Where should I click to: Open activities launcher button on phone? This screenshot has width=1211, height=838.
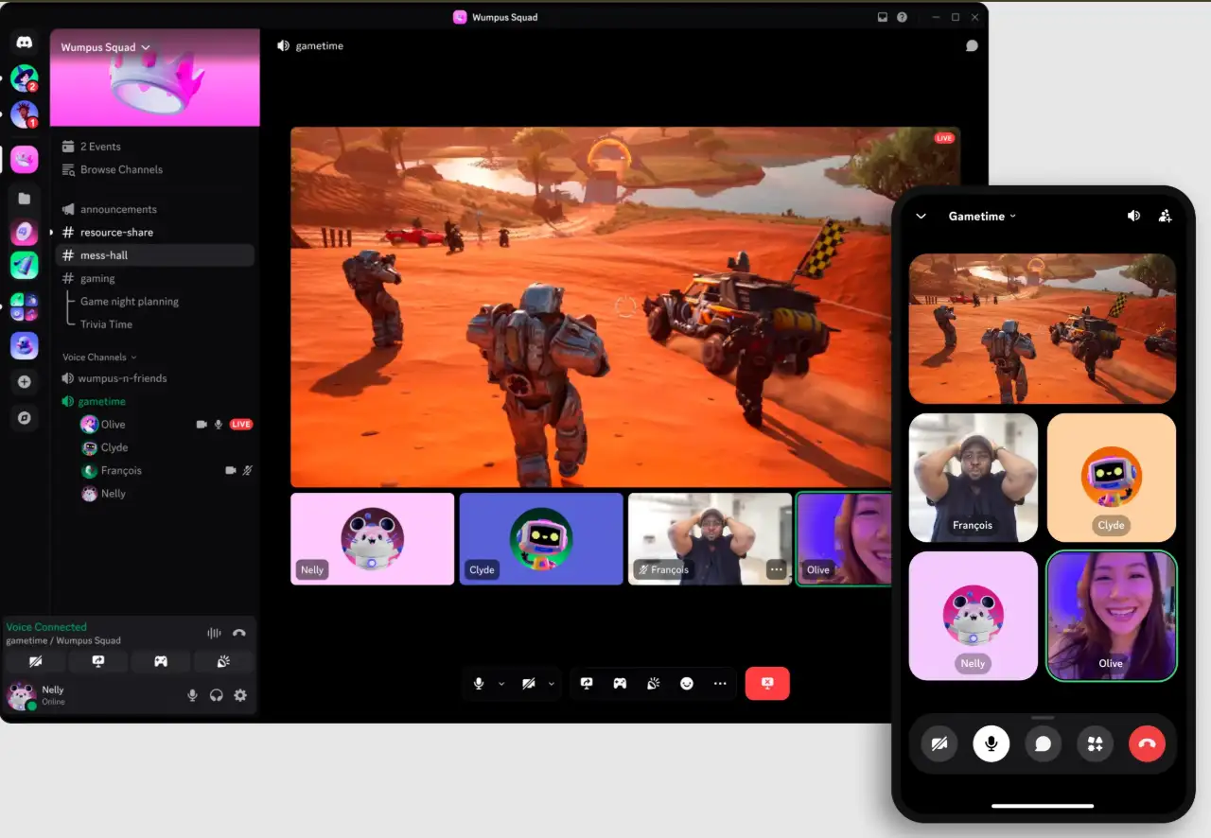click(x=1096, y=744)
